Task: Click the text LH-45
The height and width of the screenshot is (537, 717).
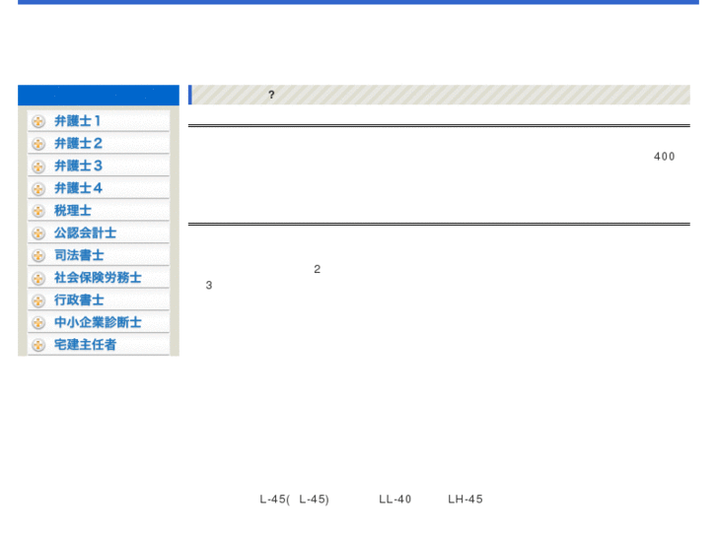Action: 466,500
